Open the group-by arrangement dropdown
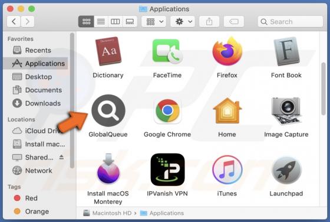 point(154,21)
